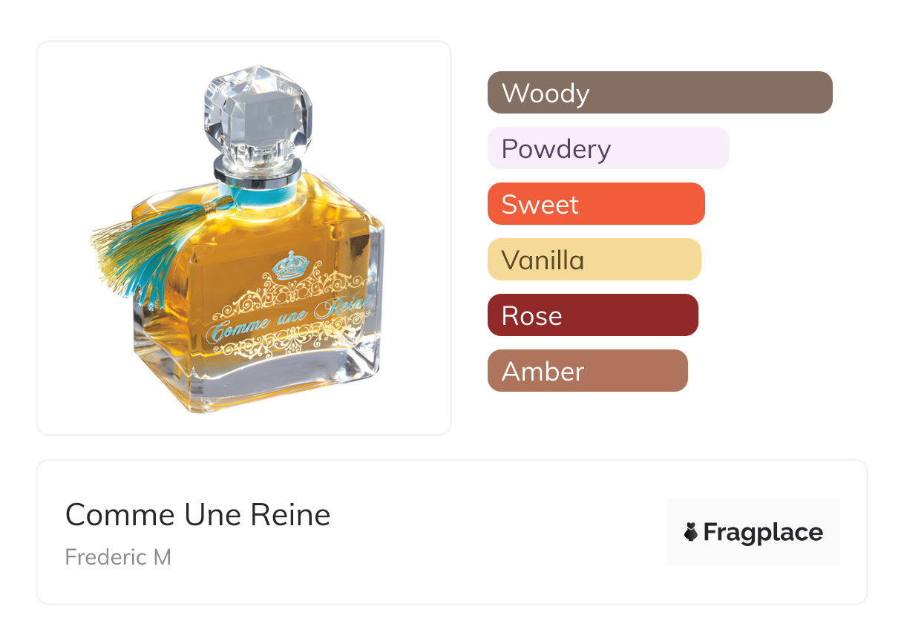The width and height of the screenshot is (904, 641).
Task: Open the Comme Une Reine title
Action: 197,514
